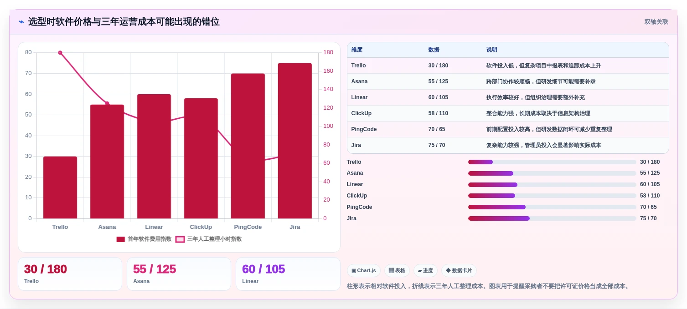Click the lightning icon beside the title
This screenshot has width=687, height=309.
point(21,22)
